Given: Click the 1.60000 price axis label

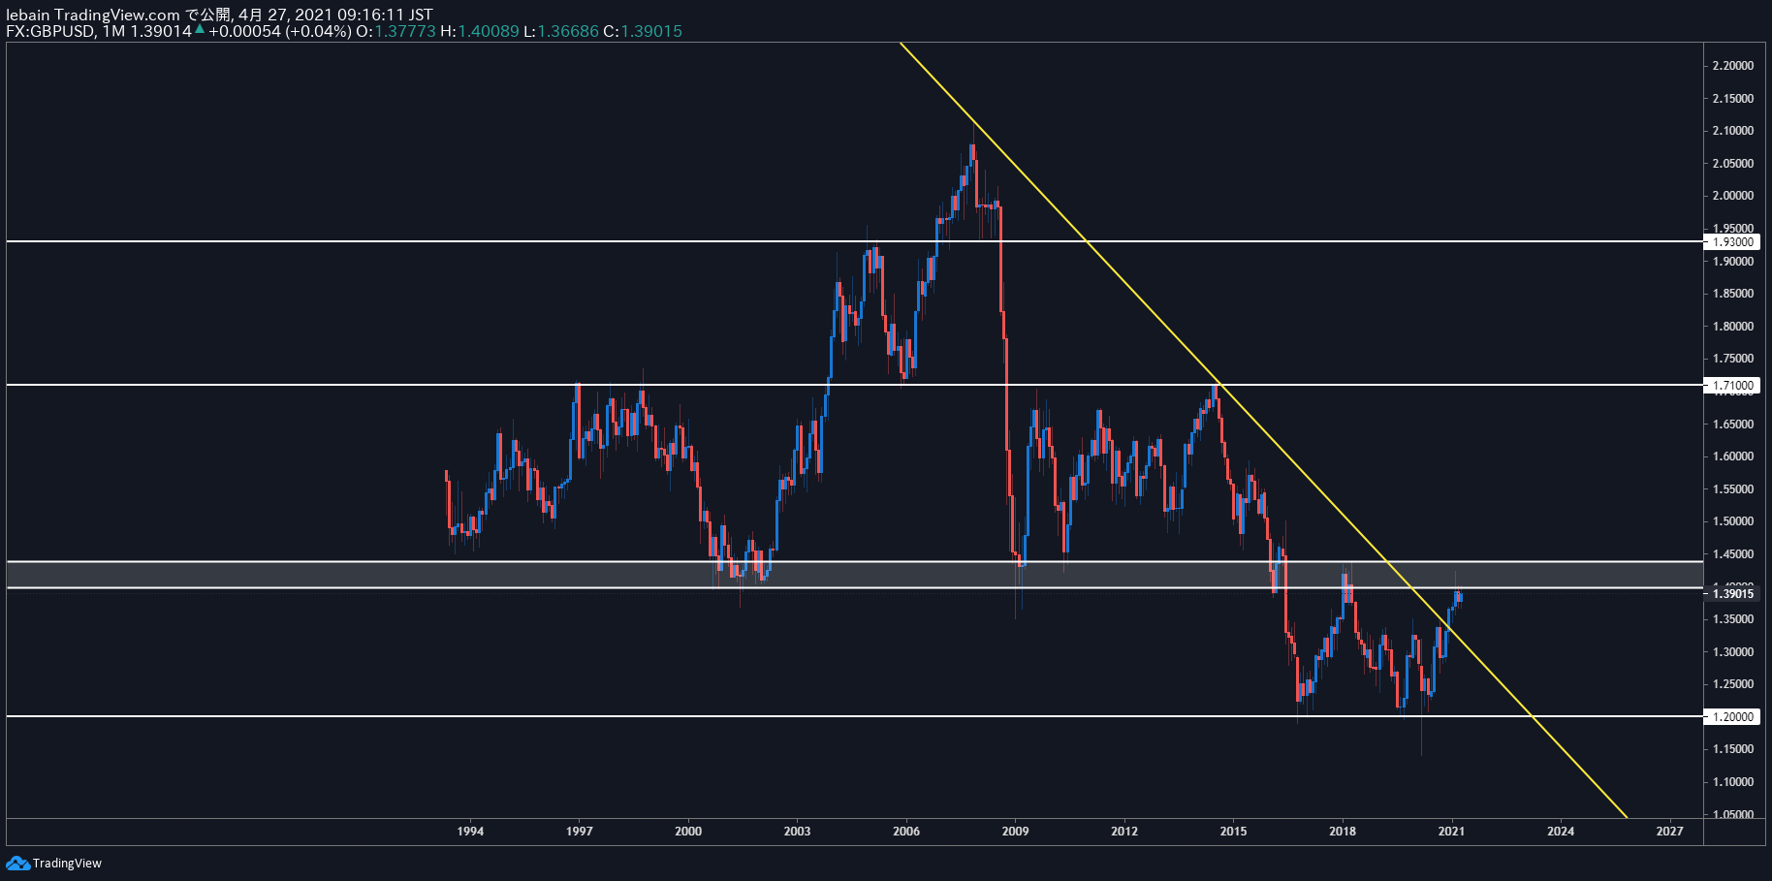Looking at the screenshot, I should tap(1733, 456).
